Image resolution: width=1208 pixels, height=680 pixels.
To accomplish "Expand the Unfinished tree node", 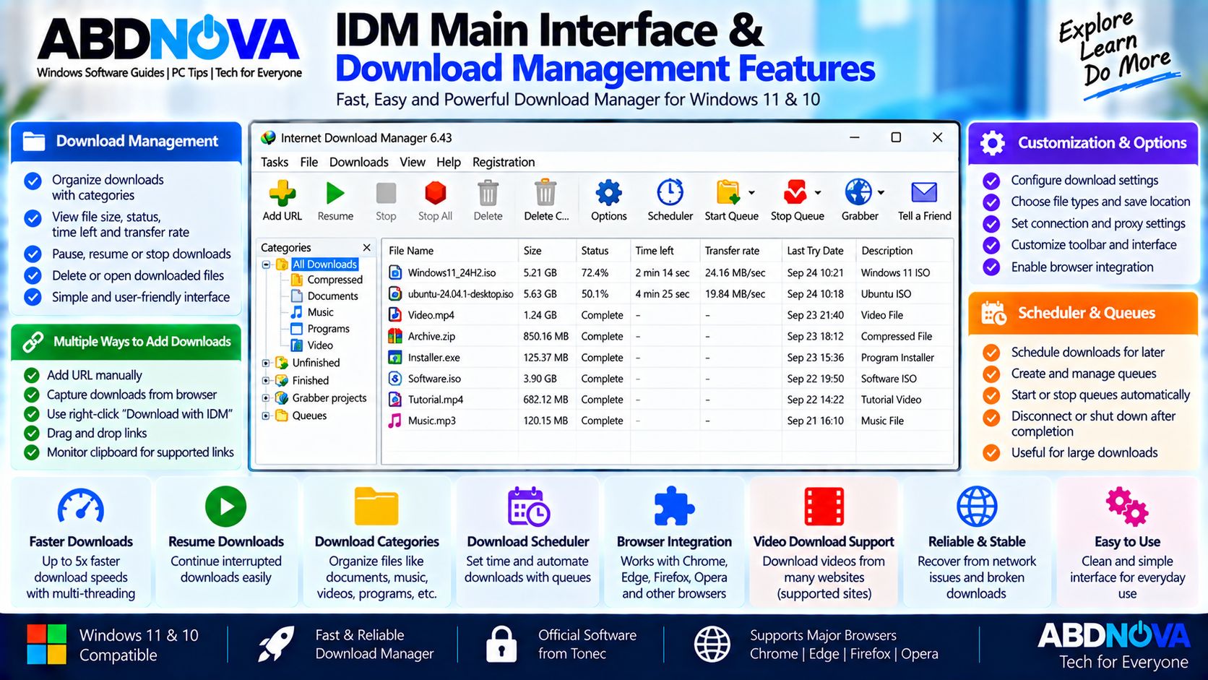I will click(266, 363).
